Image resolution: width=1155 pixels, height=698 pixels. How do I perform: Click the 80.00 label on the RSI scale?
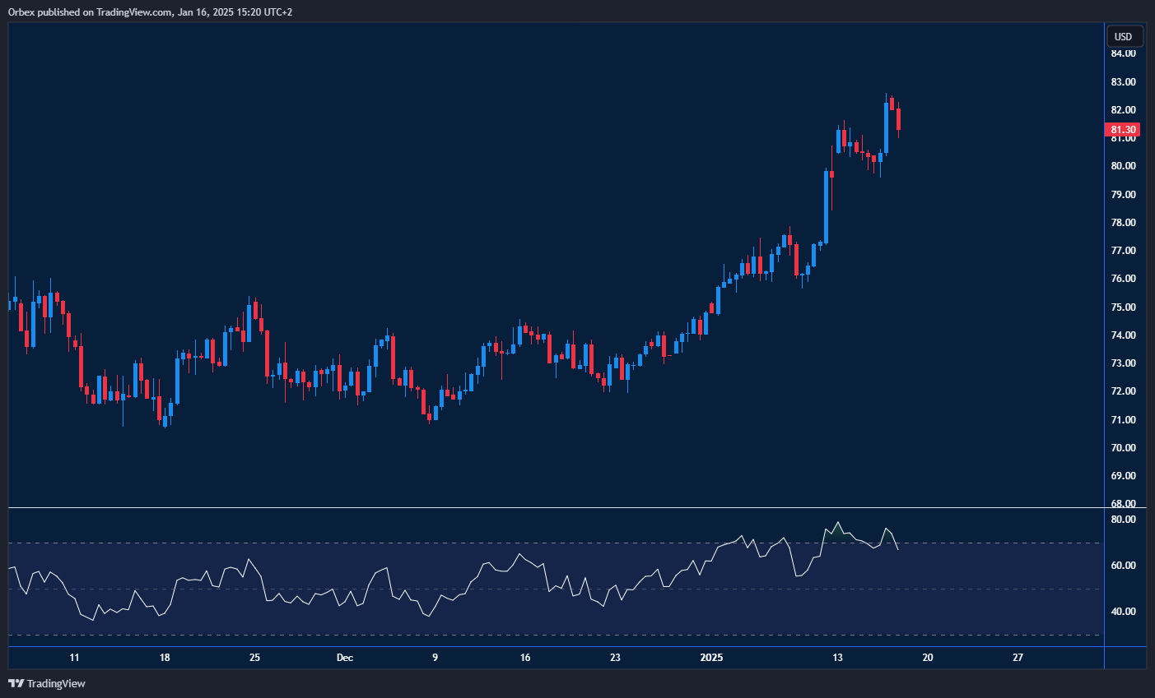(1123, 520)
